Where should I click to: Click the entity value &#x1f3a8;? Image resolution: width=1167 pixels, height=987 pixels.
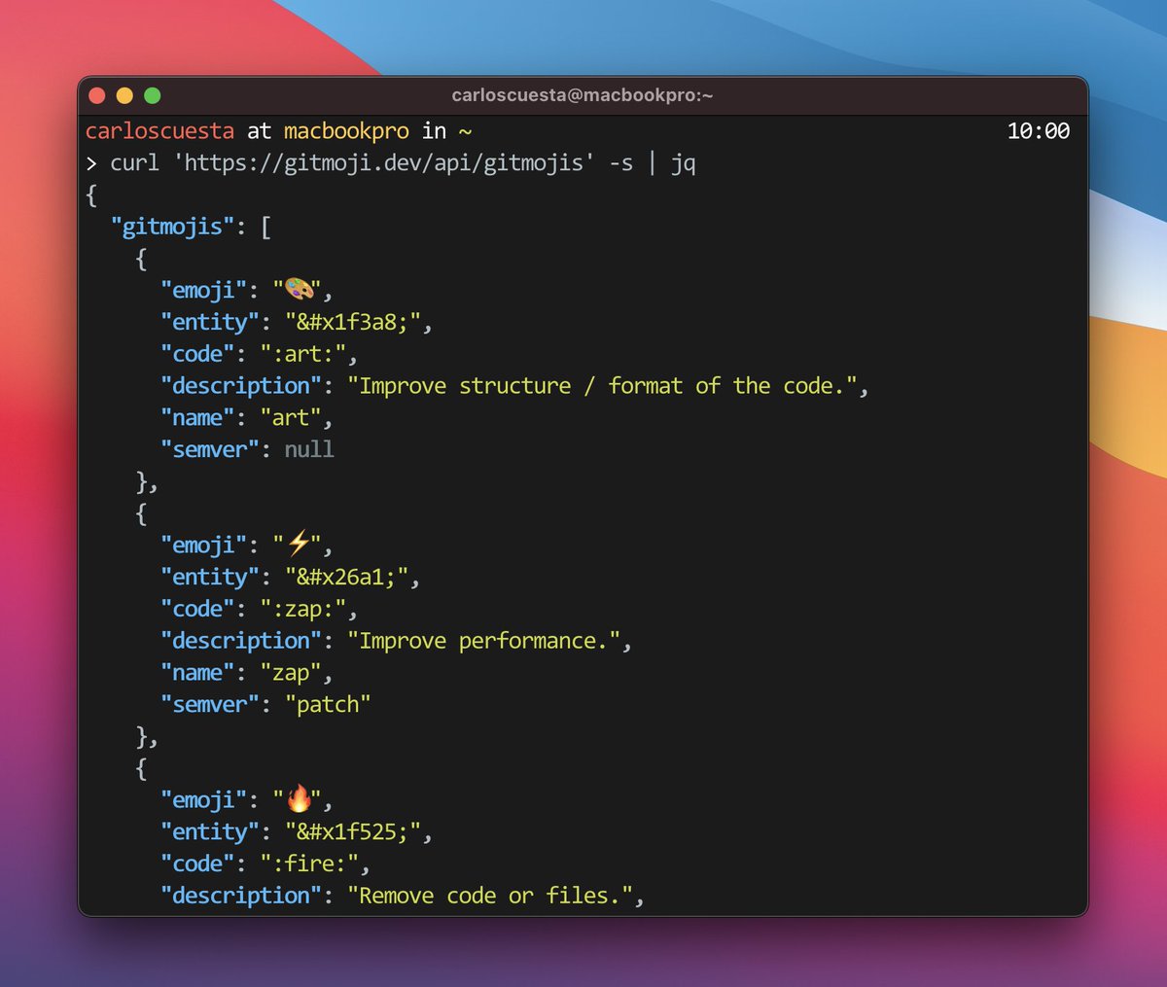(353, 323)
